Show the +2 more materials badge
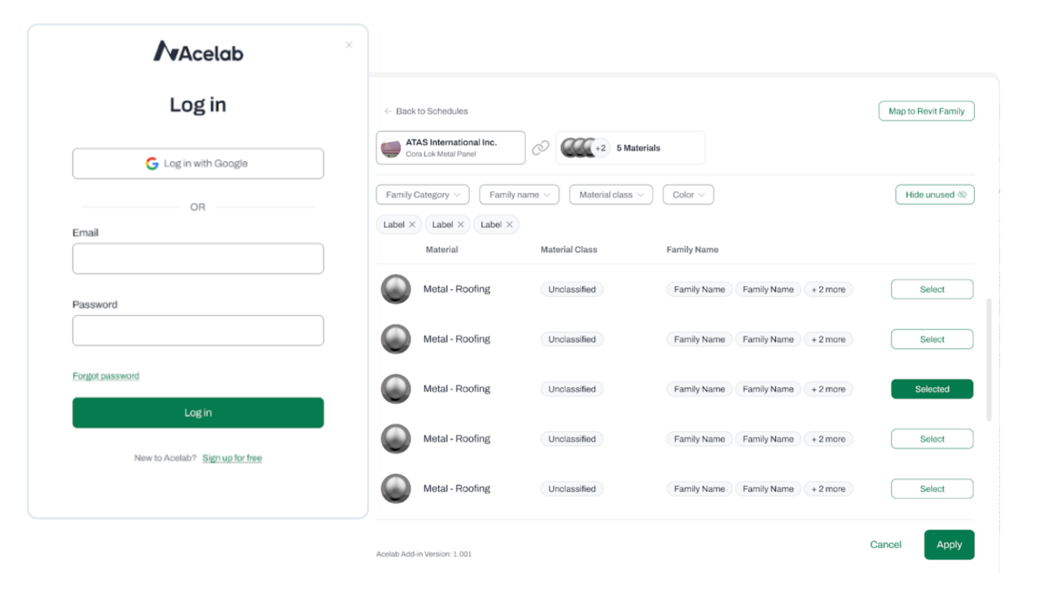 [600, 148]
